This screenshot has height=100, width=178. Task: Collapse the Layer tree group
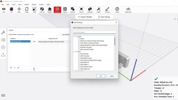74,36
